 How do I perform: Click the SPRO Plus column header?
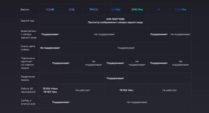137,9
